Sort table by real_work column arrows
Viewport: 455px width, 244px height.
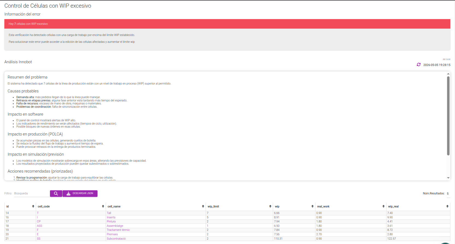coord(383,206)
